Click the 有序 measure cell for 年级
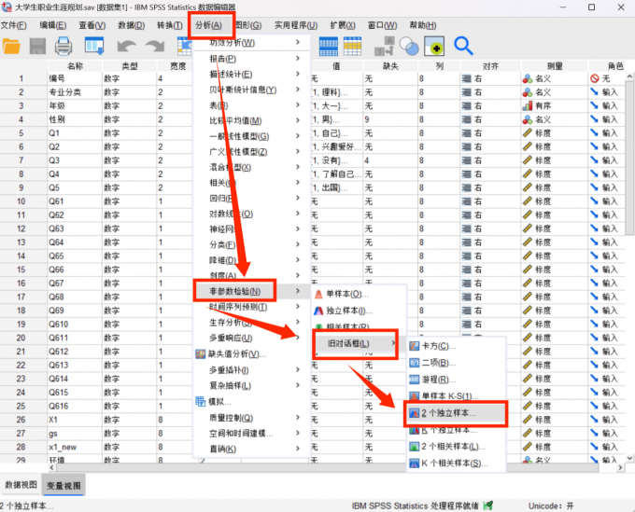Screen dimensions: 635x512 tap(555, 106)
